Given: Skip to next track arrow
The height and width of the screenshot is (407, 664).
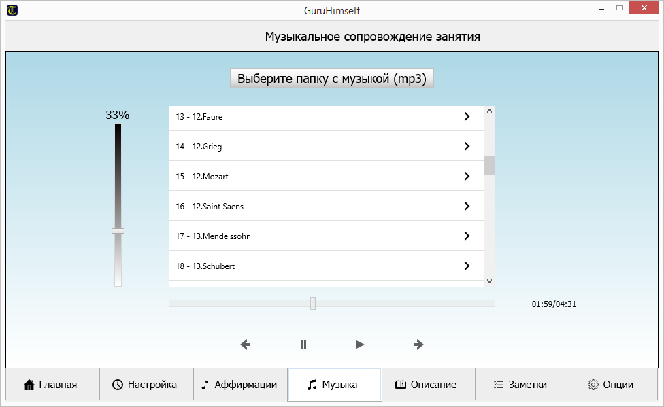Looking at the screenshot, I should tap(419, 344).
